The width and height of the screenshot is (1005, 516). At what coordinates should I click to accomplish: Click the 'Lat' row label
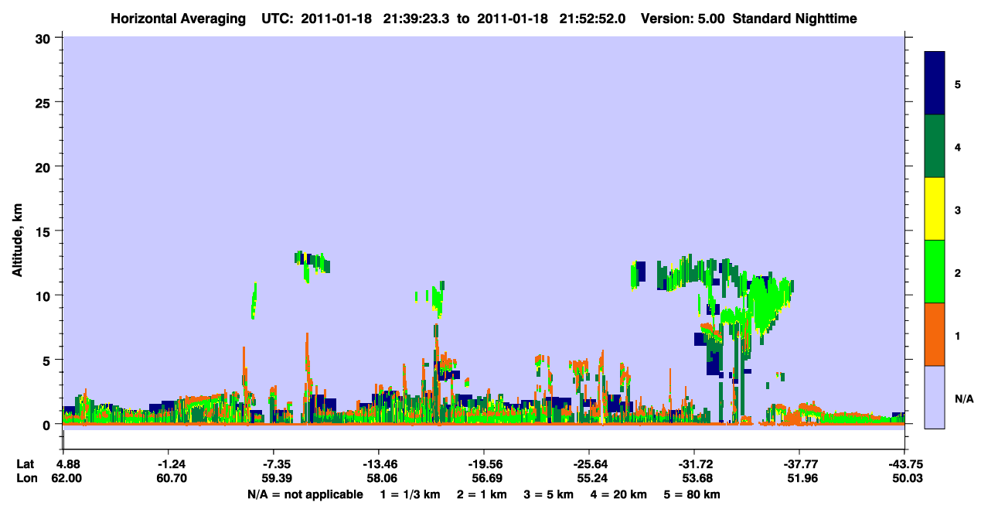[26, 464]
